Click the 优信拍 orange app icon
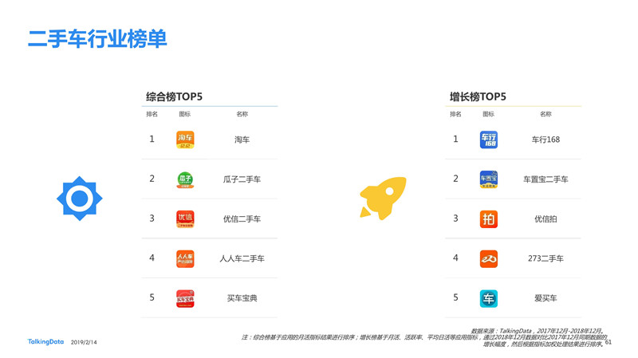The width and height of the screenshot is (638, 358). [x=489, y=219]
